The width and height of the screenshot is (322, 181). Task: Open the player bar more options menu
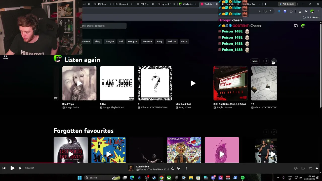click(186, 168)
